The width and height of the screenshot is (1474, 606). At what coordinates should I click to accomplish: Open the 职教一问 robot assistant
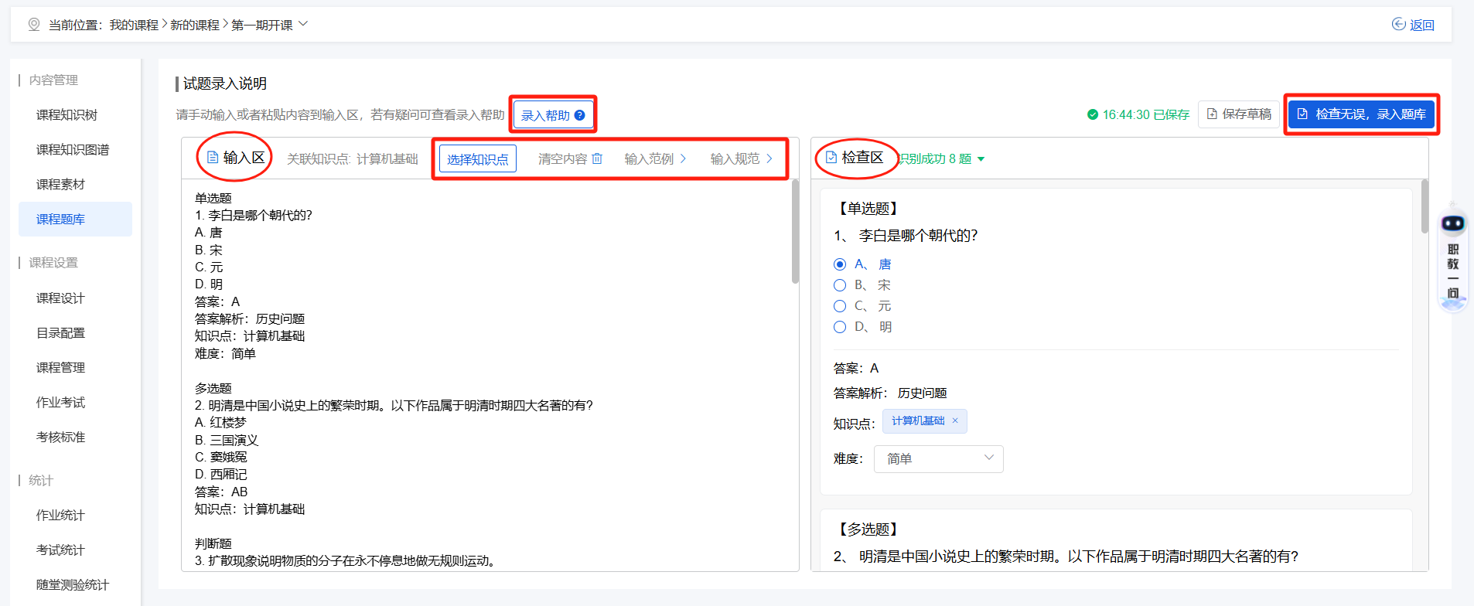(1453, 260)
